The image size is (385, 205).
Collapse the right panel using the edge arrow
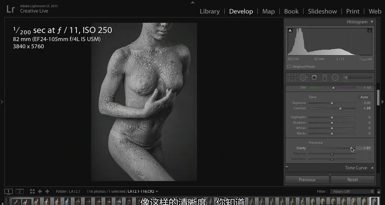(x=383, y=102)
